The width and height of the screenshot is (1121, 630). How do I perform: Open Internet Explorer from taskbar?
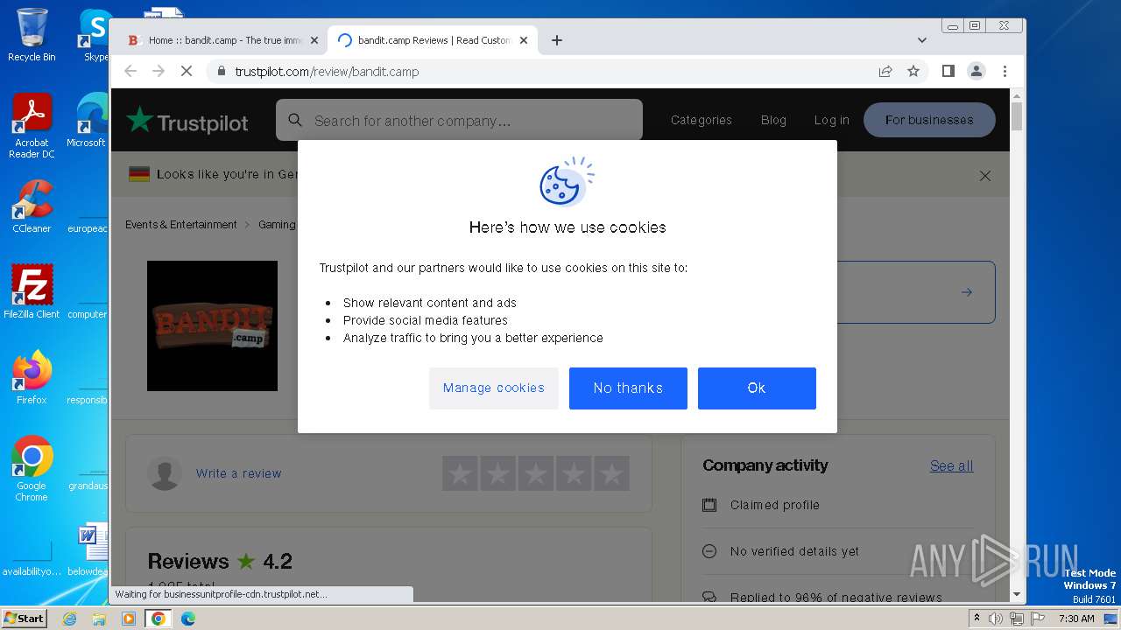pyautogui.click(x=69, y=619)
